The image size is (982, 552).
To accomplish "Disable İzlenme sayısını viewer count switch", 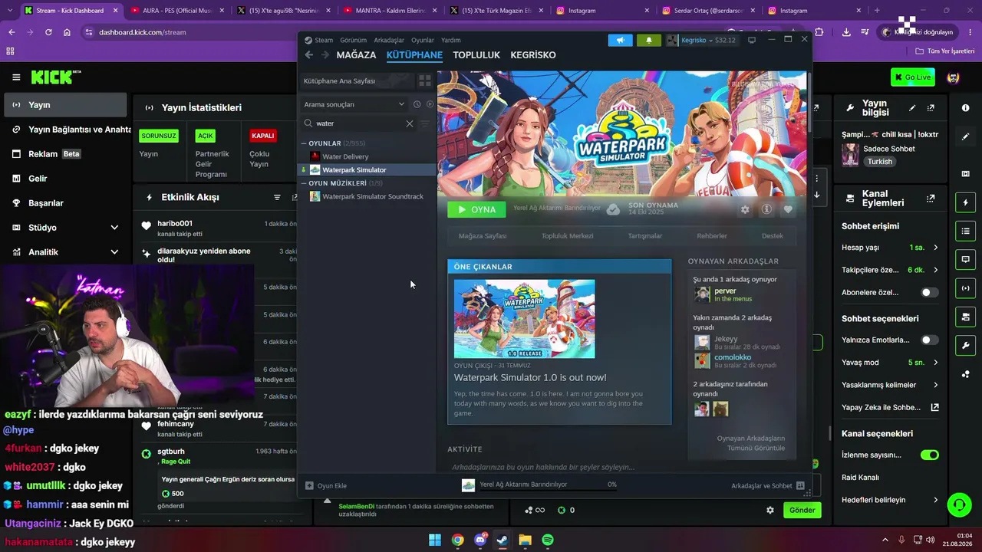I will 929,455.
